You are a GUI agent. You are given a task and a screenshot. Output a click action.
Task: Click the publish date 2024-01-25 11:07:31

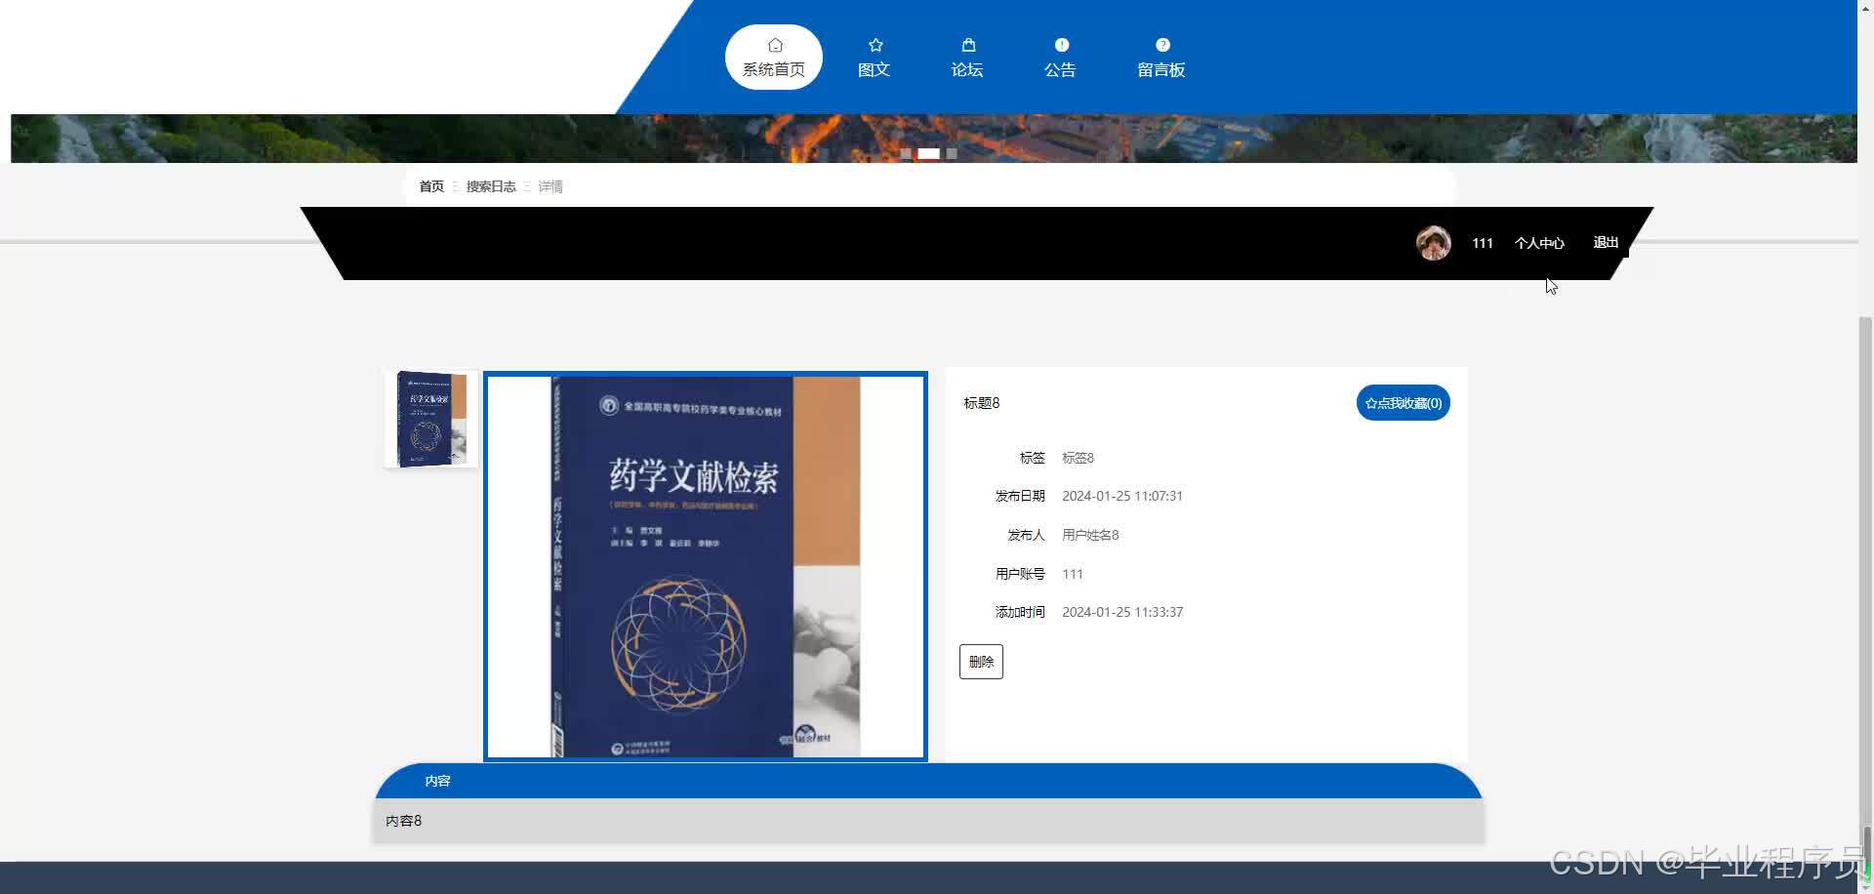tap(1122, 496)
